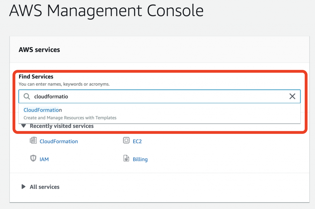
Task: Open the recently visited CloudFormation link
Action: pos(59,141)
